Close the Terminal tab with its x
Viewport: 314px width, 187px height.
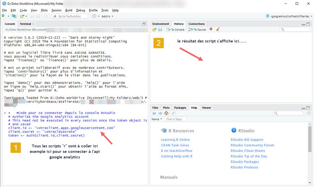pyautogui.click(x=33, y=24)
